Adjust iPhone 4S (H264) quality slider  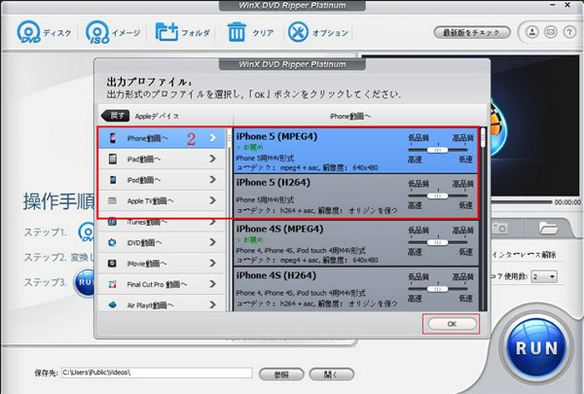[438, 289]
